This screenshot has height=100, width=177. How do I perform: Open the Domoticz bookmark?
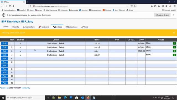tap(84, 10)
